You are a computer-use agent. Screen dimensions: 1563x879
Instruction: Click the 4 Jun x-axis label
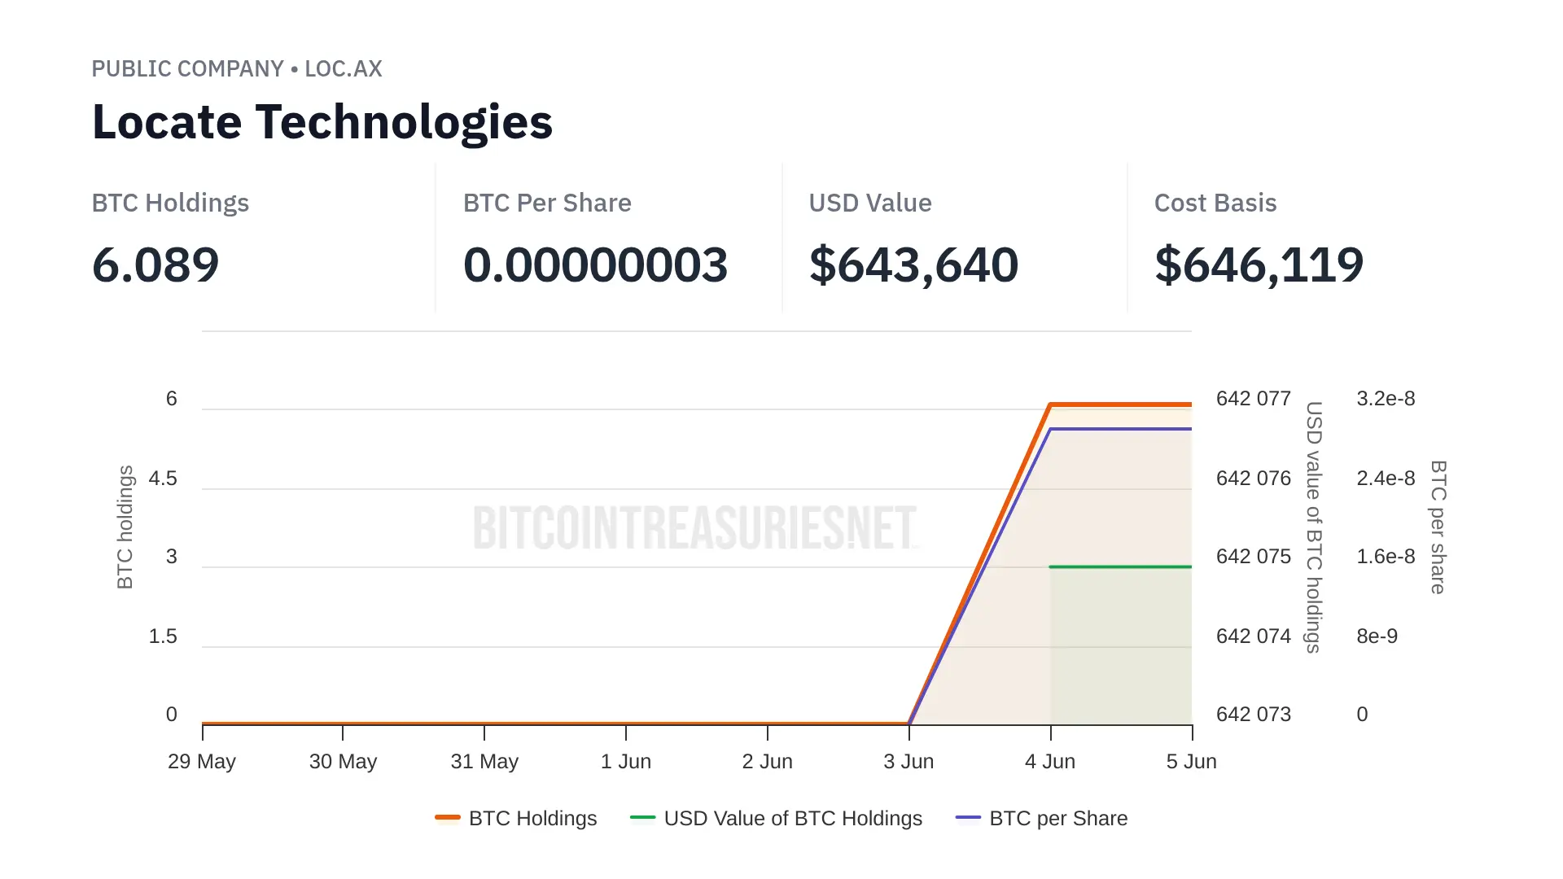coord(1050,762)
